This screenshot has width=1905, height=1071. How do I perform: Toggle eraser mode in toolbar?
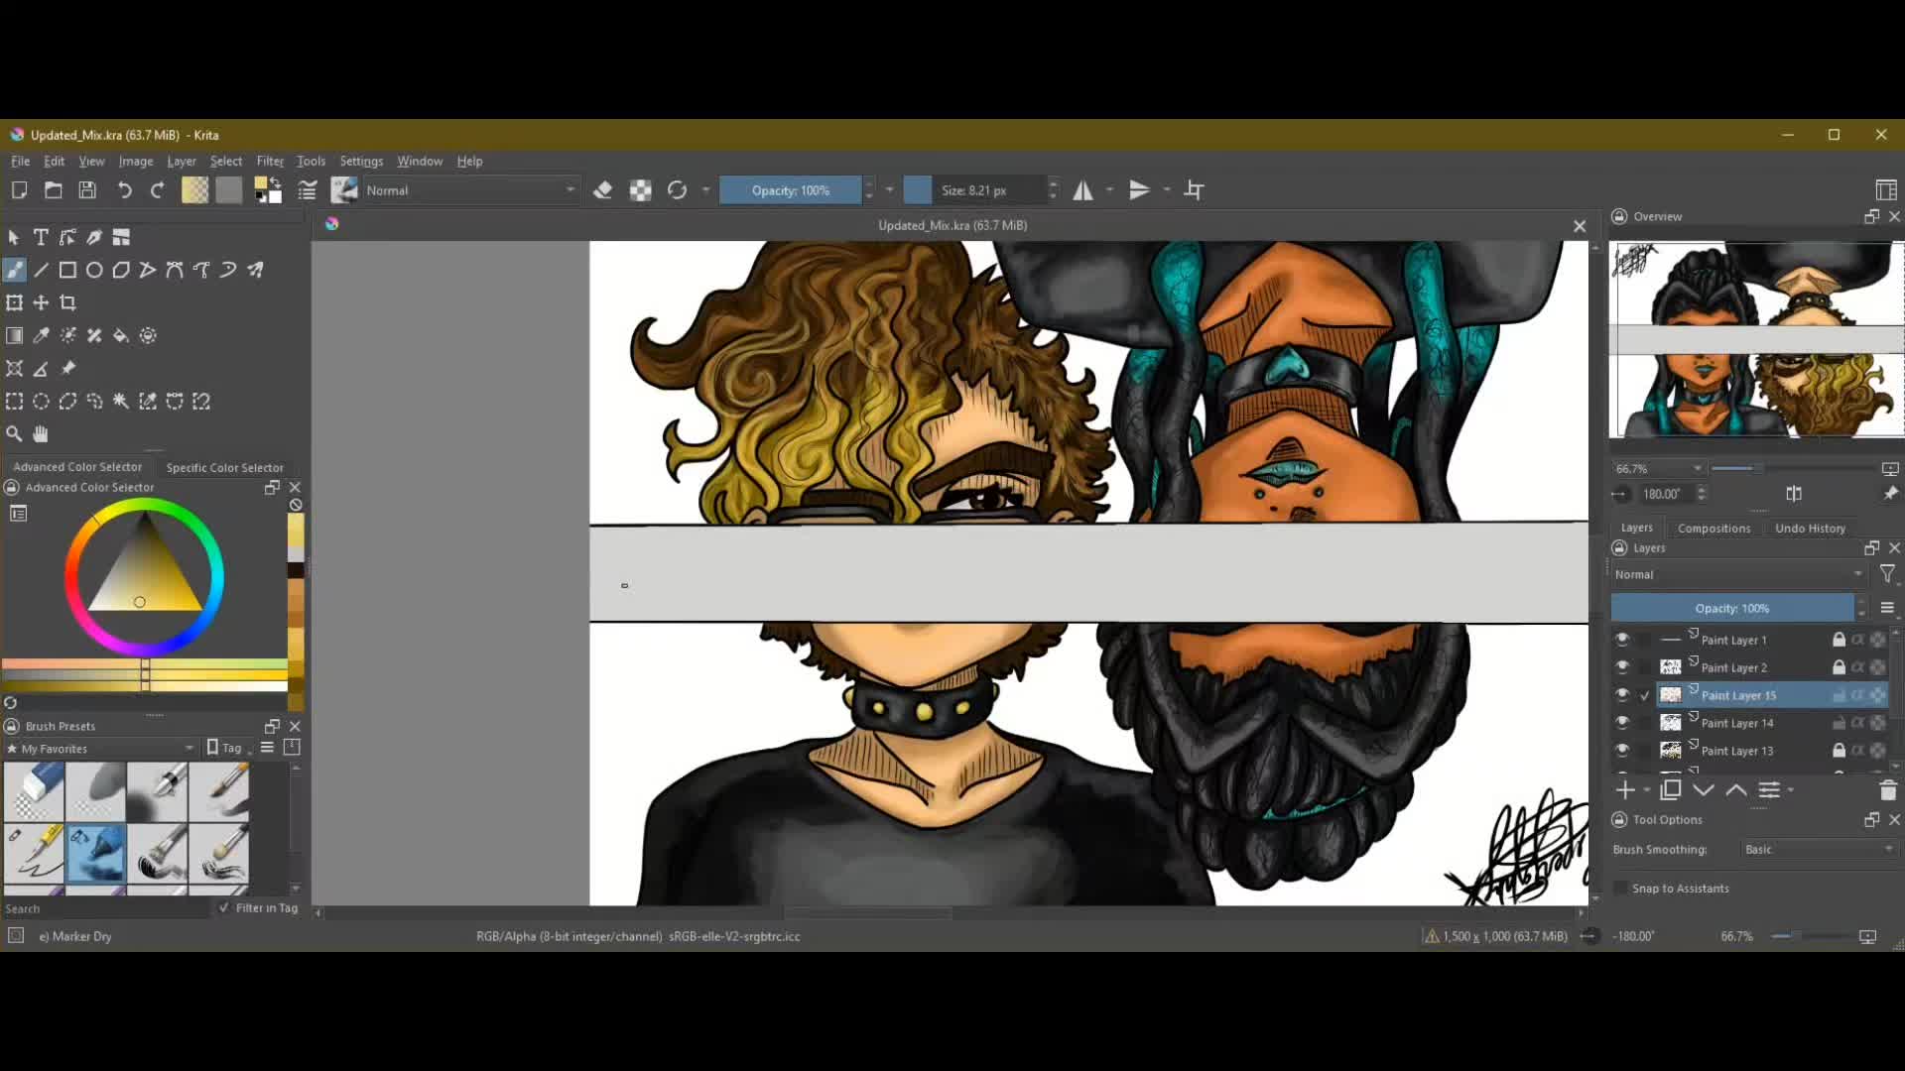point(602,190)
